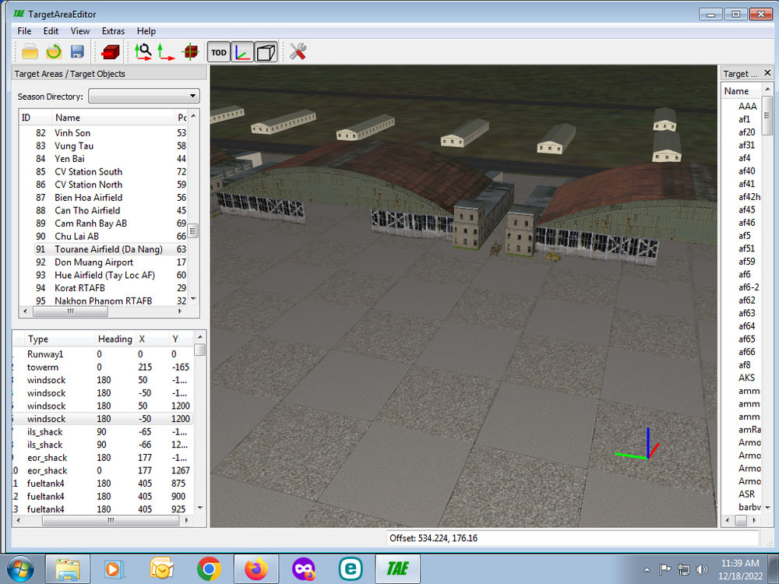This screenshot has height=584, width=779.
Task: Click the blue floppy save icon
Action: click(77, 51)
